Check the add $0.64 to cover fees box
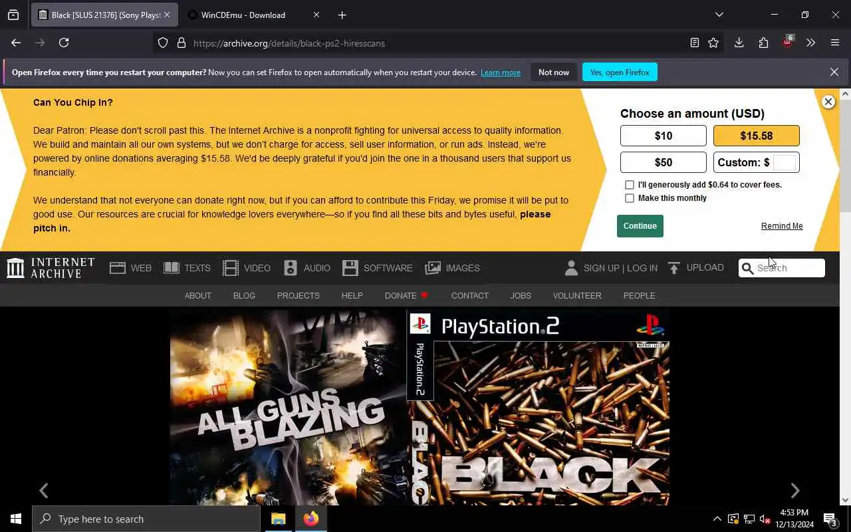This screenshot has height=532, width=851. (x=630, y=185)
